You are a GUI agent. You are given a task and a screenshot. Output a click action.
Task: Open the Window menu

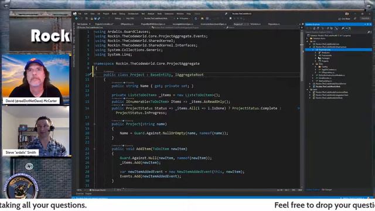pos(180,13)
